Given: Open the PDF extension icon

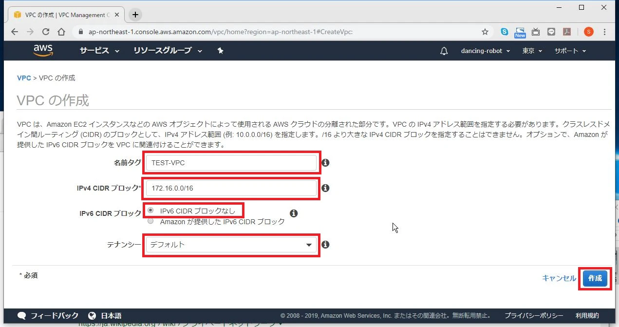Looking at the screenshot, I should (x=567, y=32).
